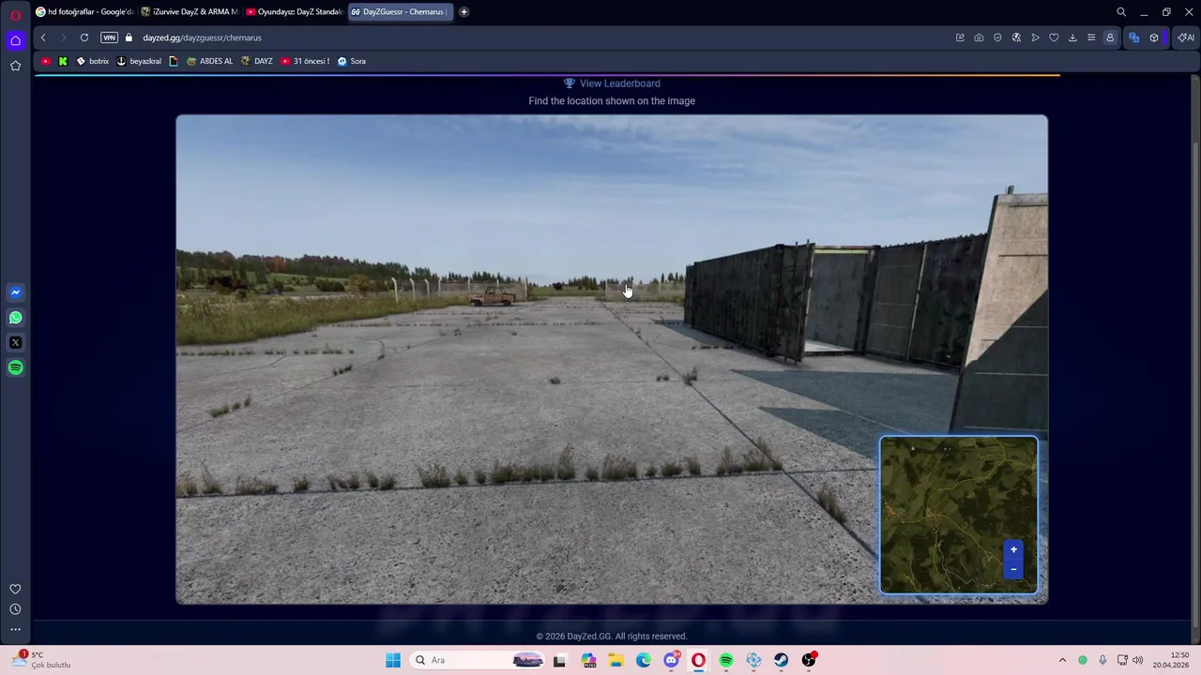Switch to 'hd fotoğraflar - Google' tab
The image size is (1201, 675).
coord(84,12)
